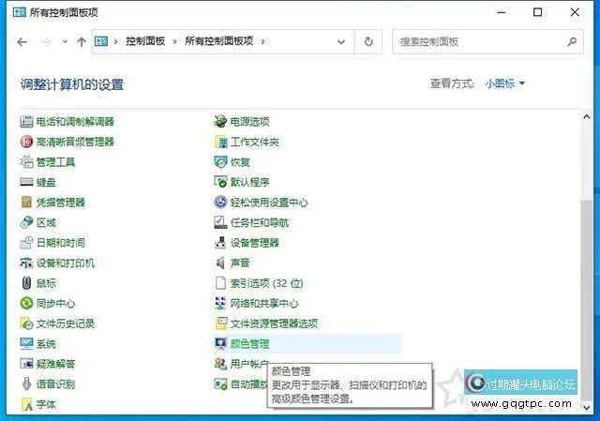The image size is (600, 421).
Task: Click the 键盘 keyboard icon
Action: 26,182
